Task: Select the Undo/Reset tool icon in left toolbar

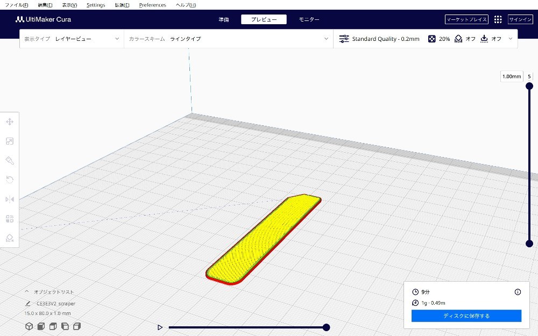Action: (x=10, y=180)
